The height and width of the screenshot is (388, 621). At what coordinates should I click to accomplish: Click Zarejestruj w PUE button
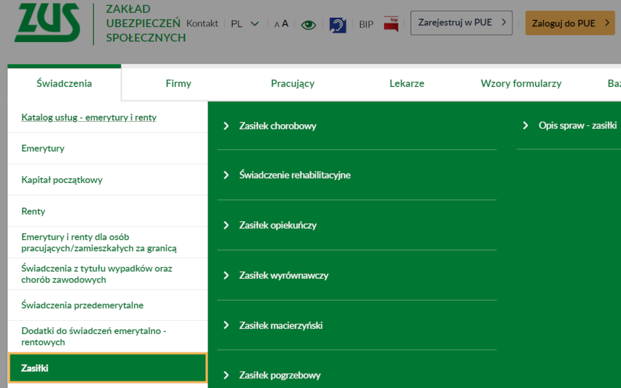click(x=461, y=22)
